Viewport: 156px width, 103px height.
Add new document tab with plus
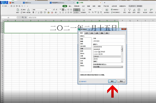click(105, 3)
